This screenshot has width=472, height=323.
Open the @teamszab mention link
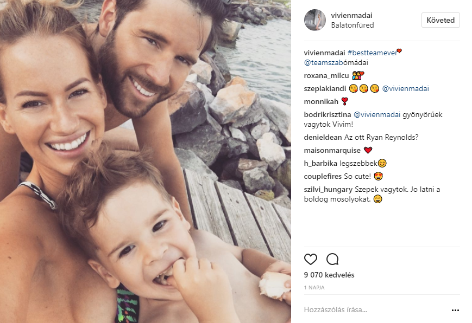coord(324,62)
